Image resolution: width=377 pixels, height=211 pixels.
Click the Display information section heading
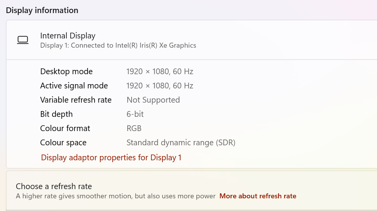tap(42, 10)
